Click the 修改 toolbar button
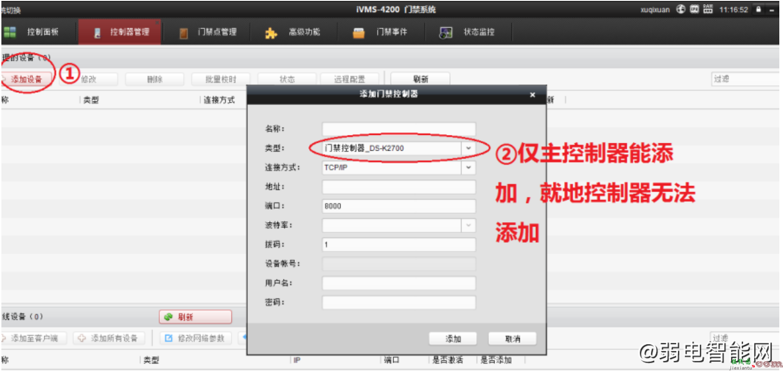 (x=88, y=79)
